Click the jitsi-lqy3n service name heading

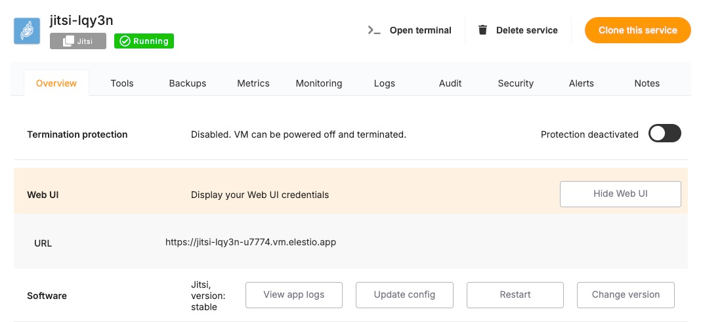[81, 20]
